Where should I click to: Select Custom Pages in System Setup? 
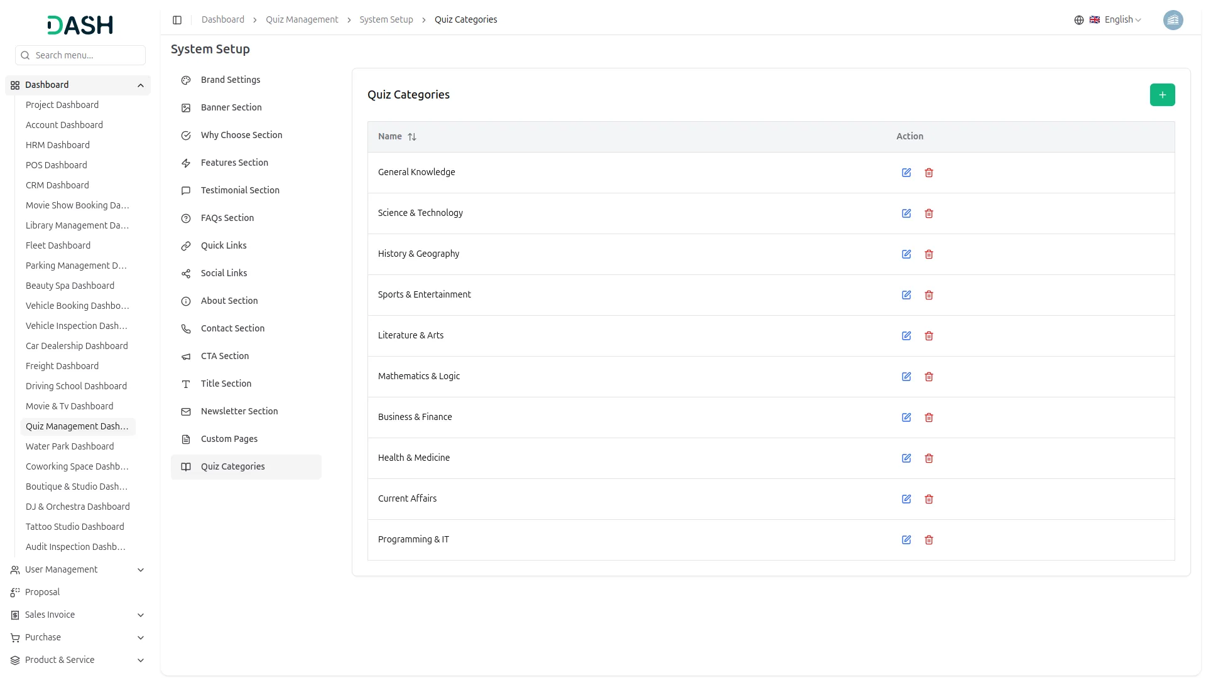click(x=229, y=439)
